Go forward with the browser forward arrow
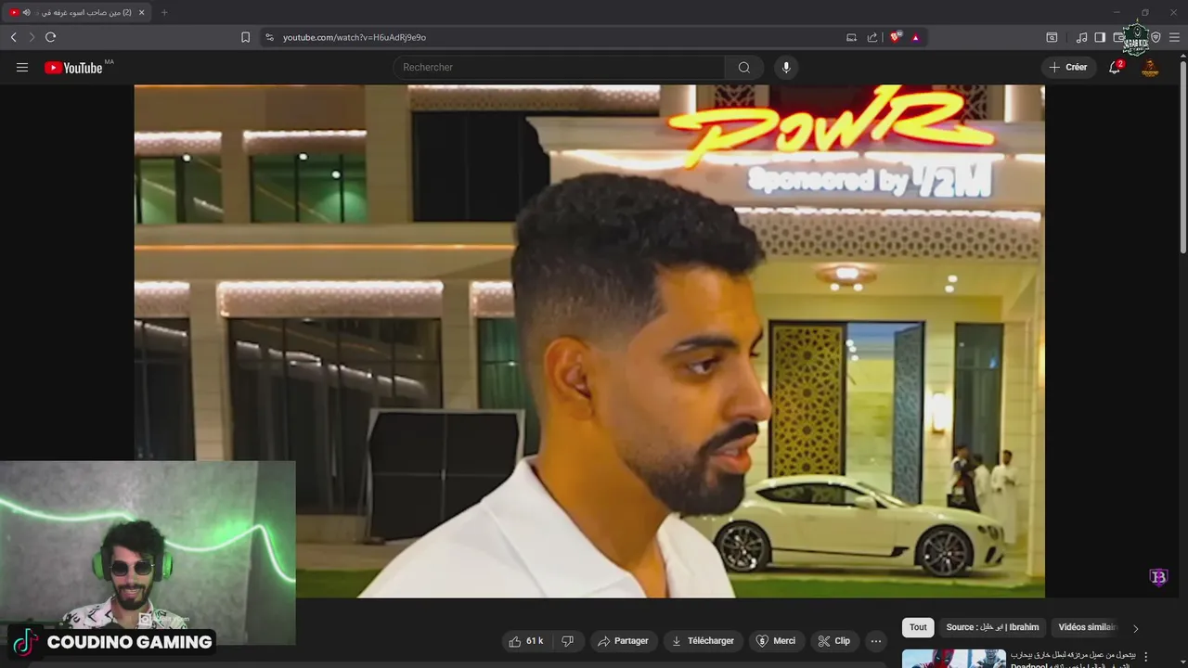This screenshot has width=1188, height=668. point(31,37)
